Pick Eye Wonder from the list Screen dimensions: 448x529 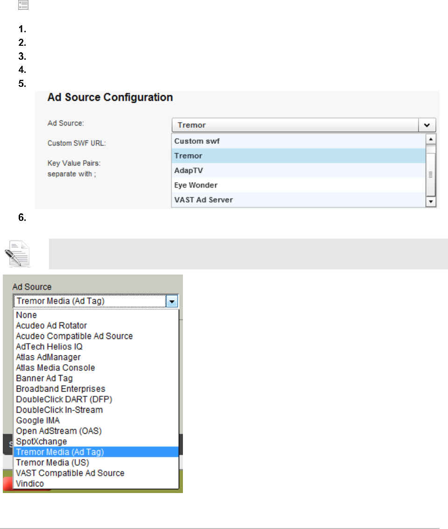click(x=299, y=185)
